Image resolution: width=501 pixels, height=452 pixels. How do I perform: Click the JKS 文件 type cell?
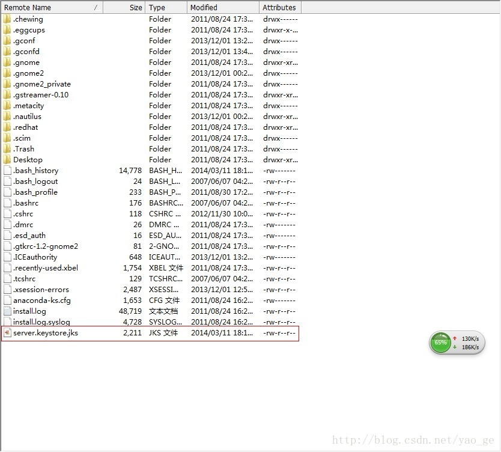pos(163,333)
